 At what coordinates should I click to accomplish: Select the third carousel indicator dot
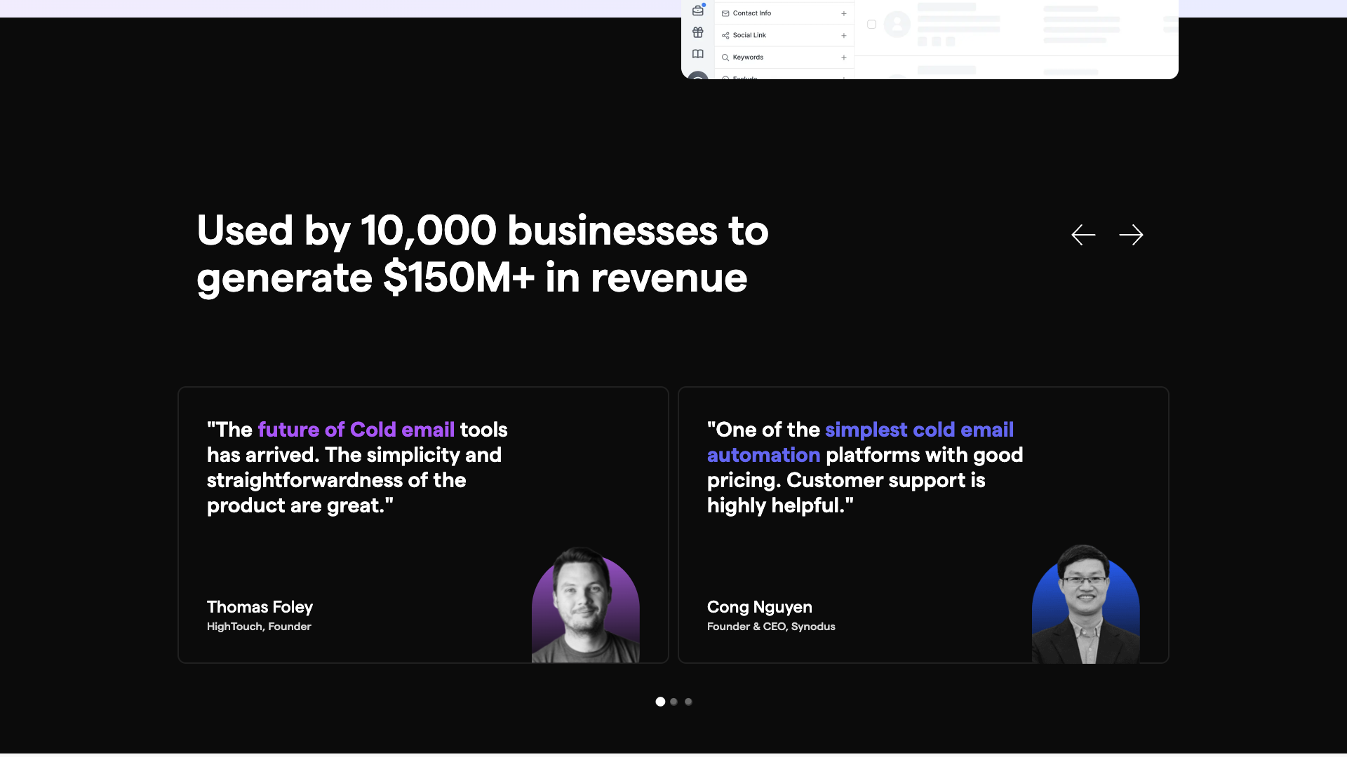[688, 701]
